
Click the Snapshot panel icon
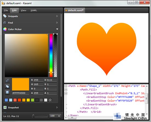click(5, 108)
